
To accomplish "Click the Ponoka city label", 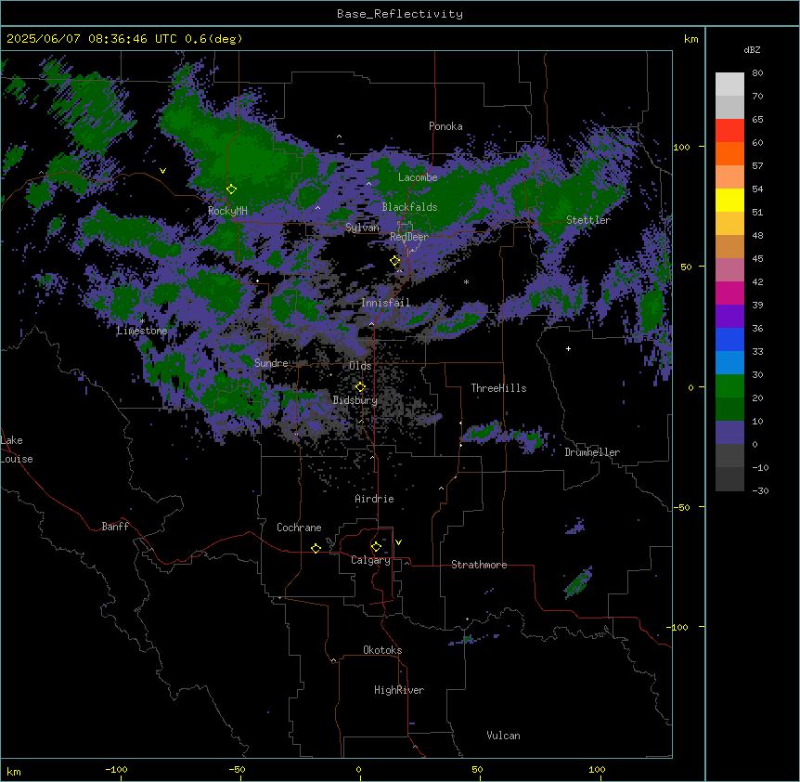I will coord(445,126).
